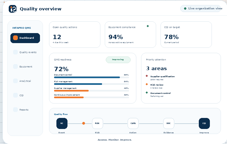The image size is (227, 144).
Task: Click the Analytical sidebar icon
Action: (x=15, y=81)
